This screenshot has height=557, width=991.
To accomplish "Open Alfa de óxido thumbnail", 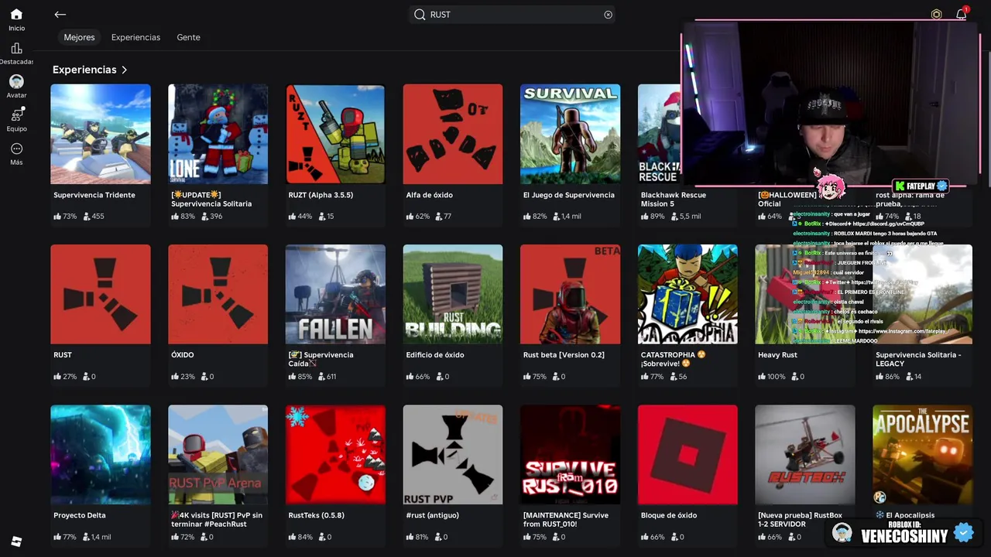I will click(453, 134).
